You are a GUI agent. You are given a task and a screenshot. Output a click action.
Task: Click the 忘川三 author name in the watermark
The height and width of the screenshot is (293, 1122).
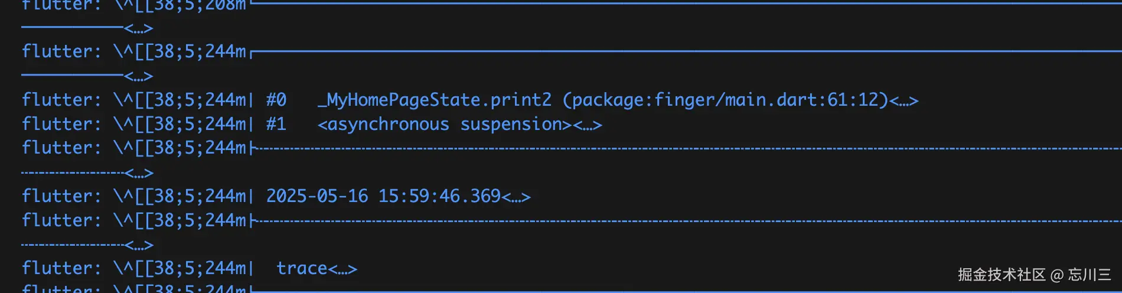point(1090,275)
